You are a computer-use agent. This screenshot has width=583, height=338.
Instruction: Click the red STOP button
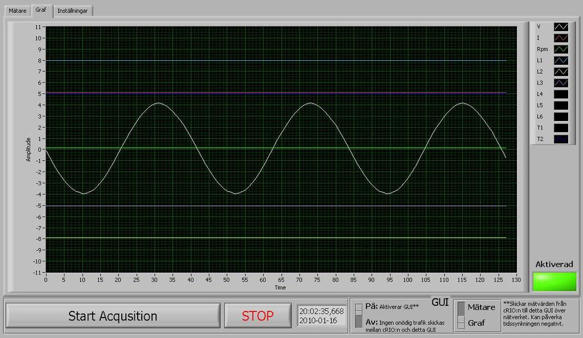[258, 316]
